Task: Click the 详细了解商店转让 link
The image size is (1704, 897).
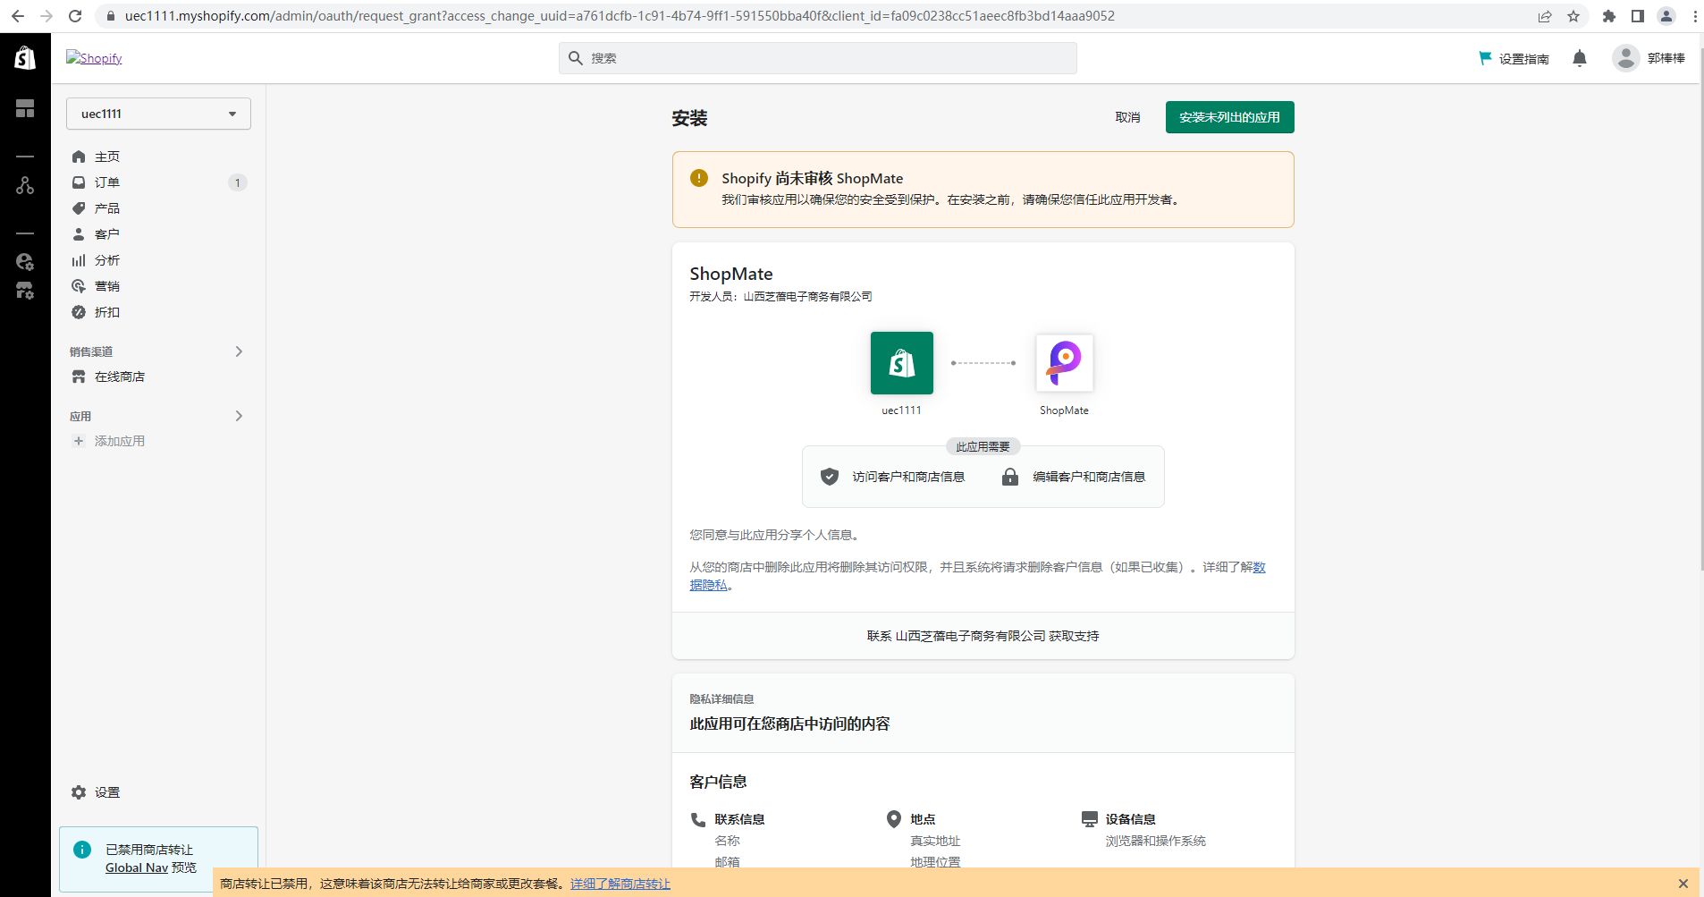Action: 620,884
